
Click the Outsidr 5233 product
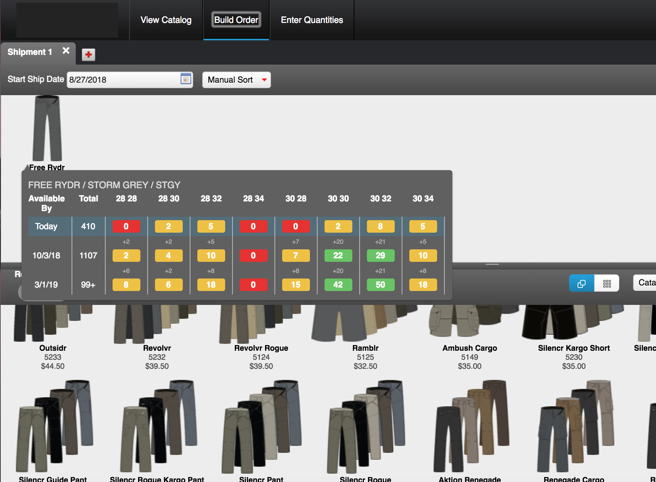[x=52, y=348]
